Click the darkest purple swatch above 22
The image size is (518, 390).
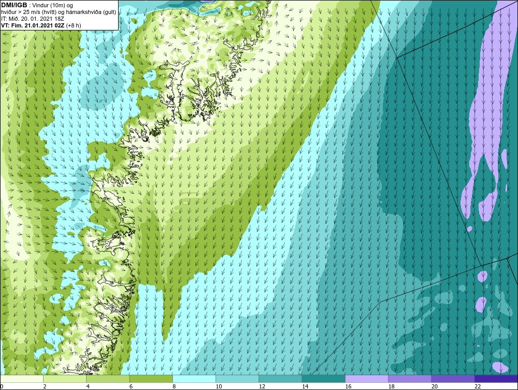(x=496, y=379)
